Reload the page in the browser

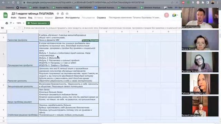click(x=13, y=2)
